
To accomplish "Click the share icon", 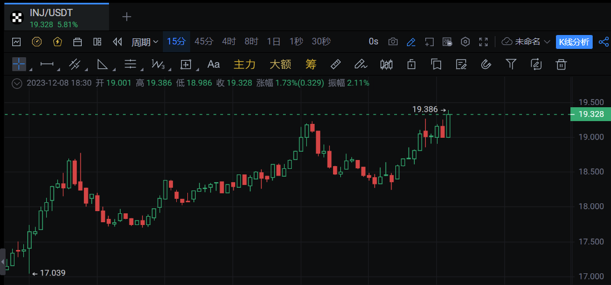I will click(x=603, y=42).
